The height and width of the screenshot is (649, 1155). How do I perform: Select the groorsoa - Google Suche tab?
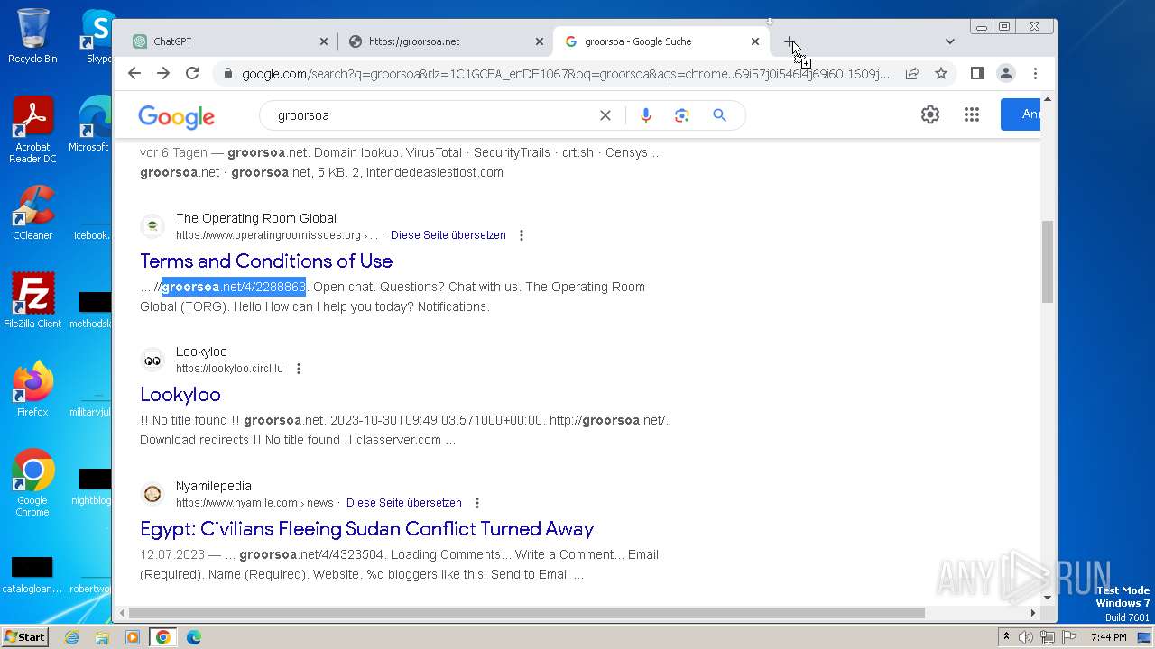[x=661, y=41]
